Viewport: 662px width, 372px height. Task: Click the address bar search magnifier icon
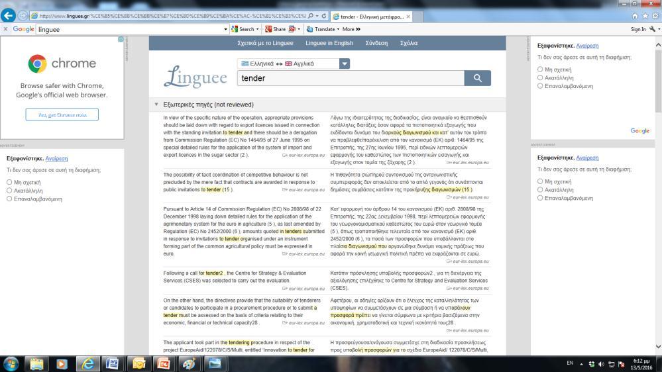coord(311,16)
